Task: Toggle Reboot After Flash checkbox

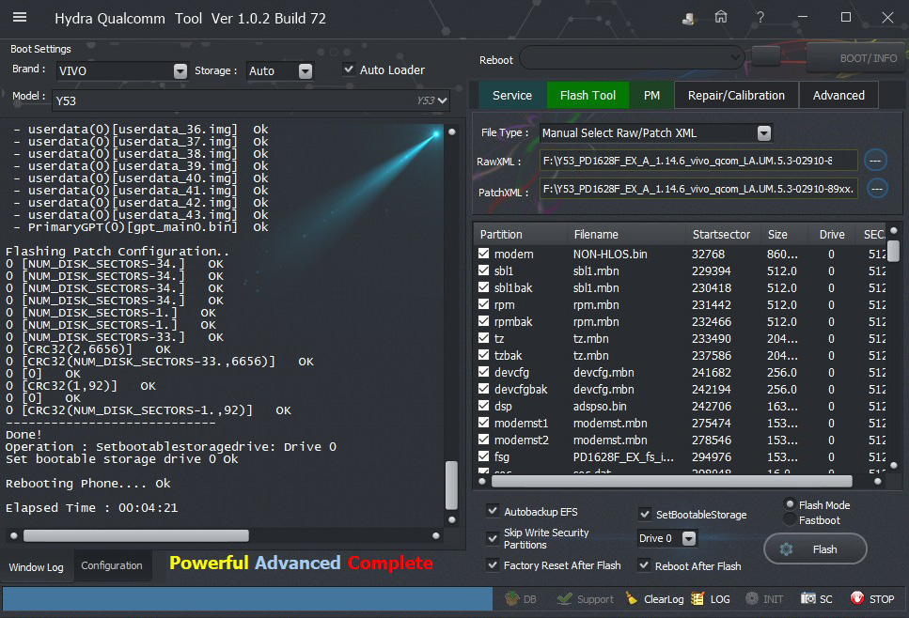Action: point(644,564)
